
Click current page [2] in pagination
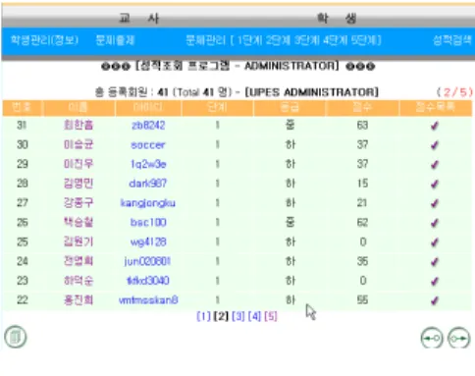[x=221, y=316]
